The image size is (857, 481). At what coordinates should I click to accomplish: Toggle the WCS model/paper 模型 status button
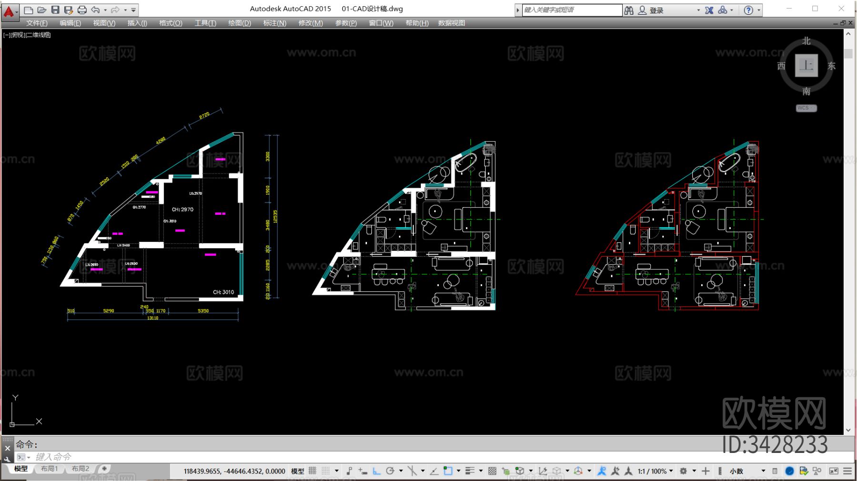pos(298,471)
